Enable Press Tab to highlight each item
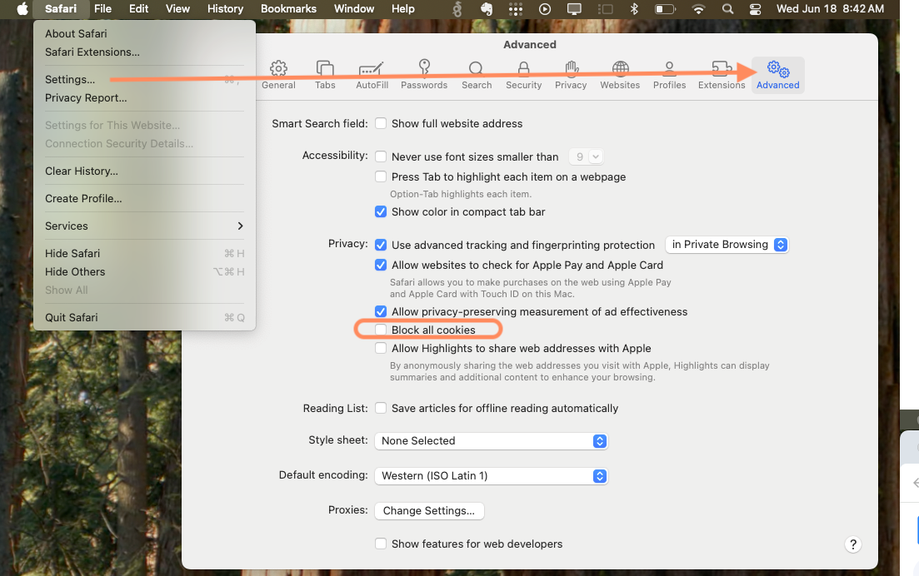Image resolution: width=919 pixels, height=576 pixels. [x=381, y=176]
